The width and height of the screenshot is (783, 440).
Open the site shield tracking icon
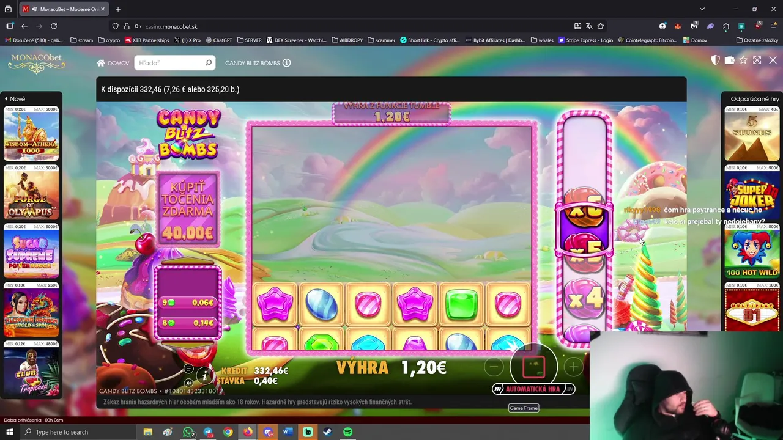tap(115, 26)
